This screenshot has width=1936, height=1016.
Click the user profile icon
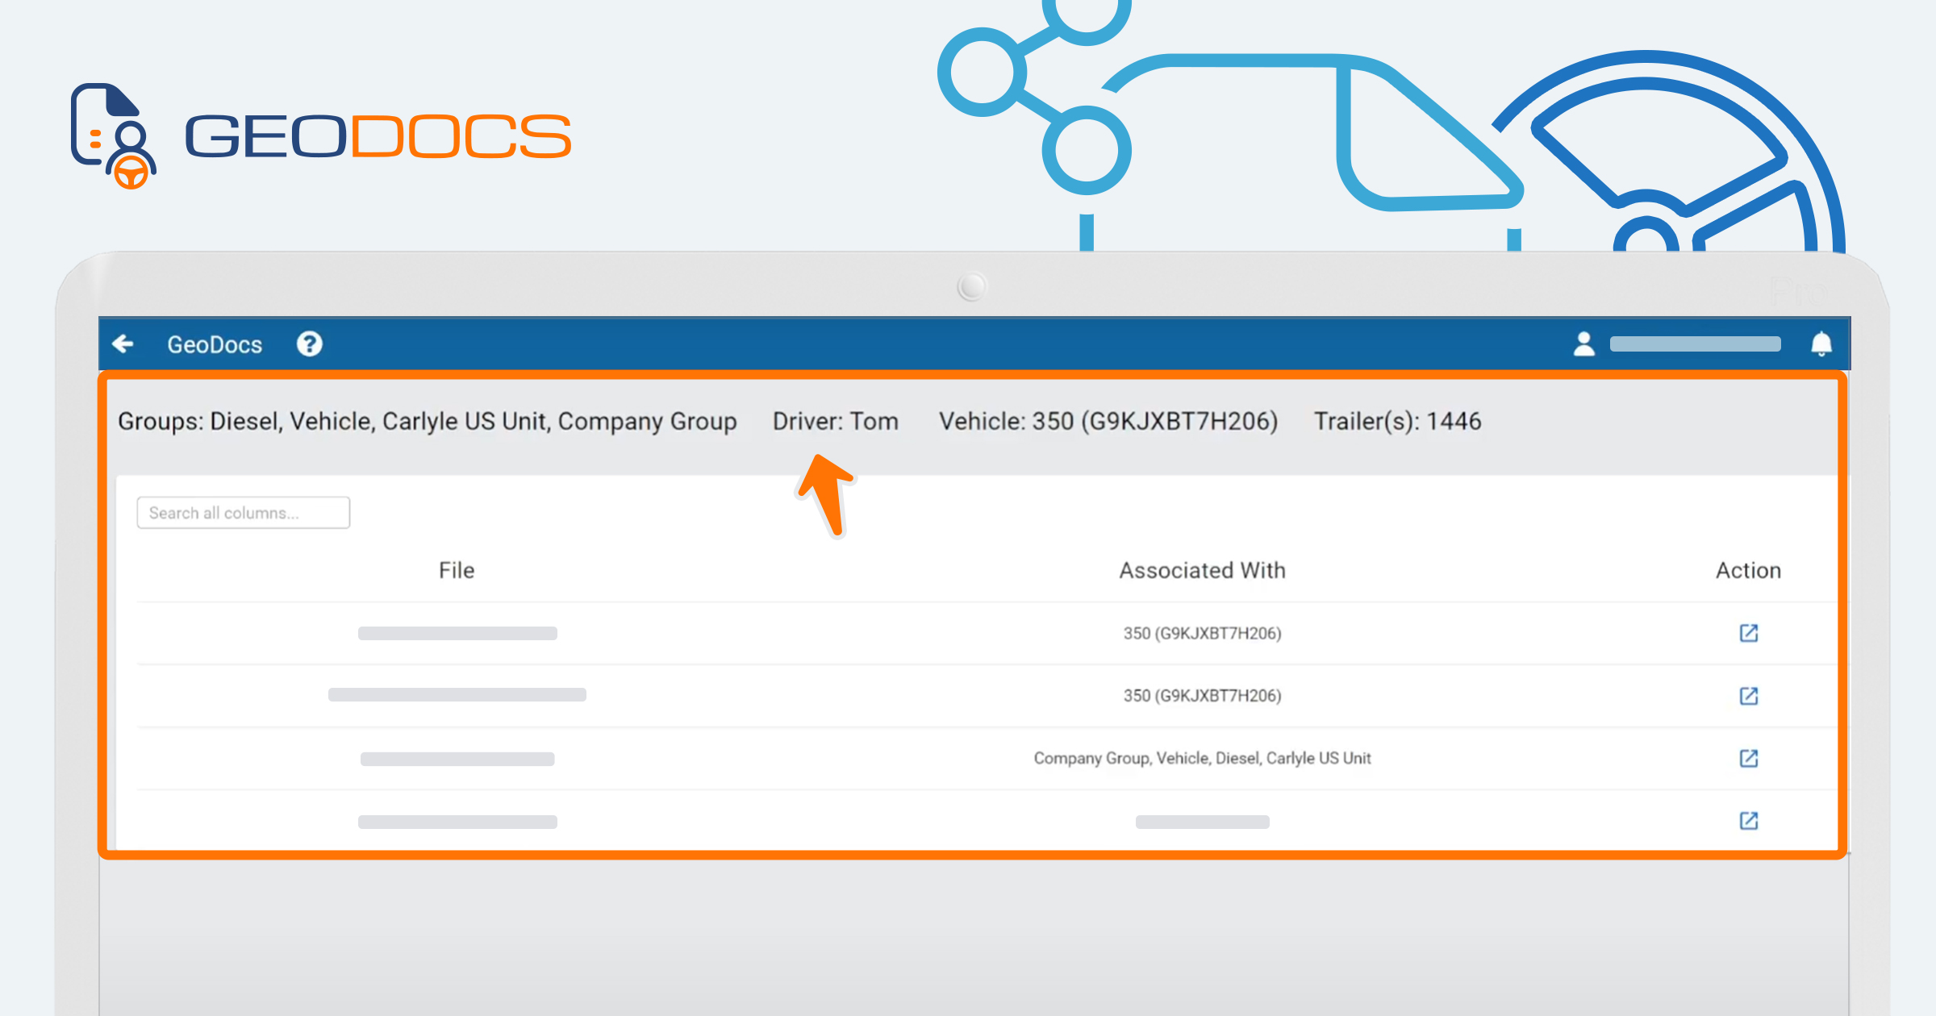(x=1584, y=344)
